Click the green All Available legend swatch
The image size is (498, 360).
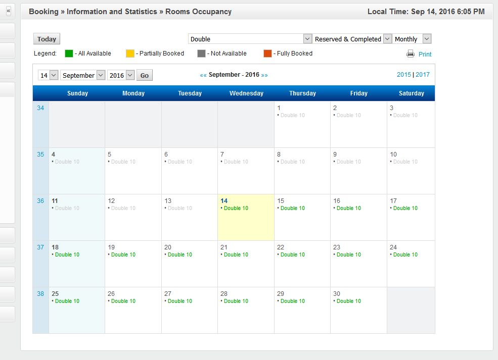click(69, 54)
